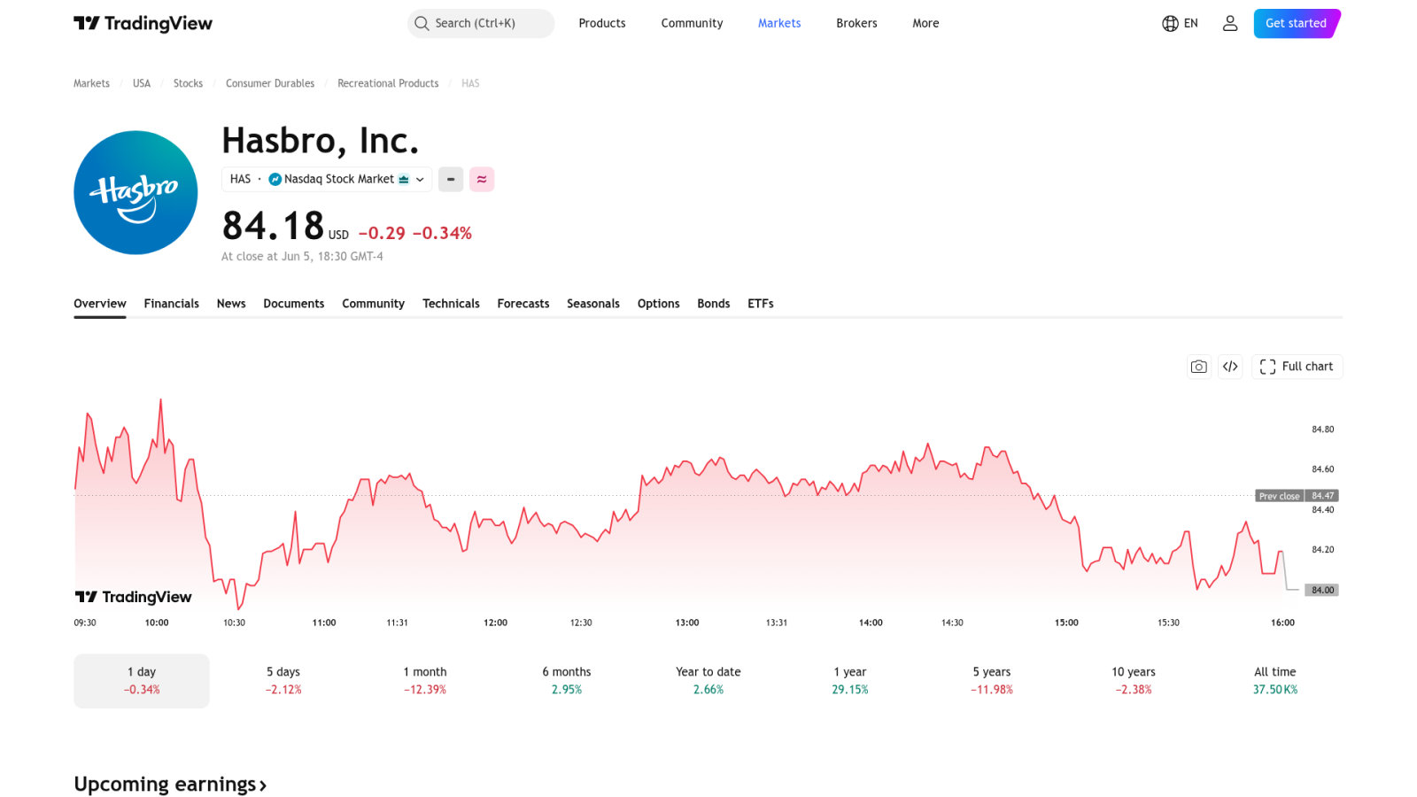Open the embed code icon
This screenshot has width=1417, height=797.
tap(1230, 367)
